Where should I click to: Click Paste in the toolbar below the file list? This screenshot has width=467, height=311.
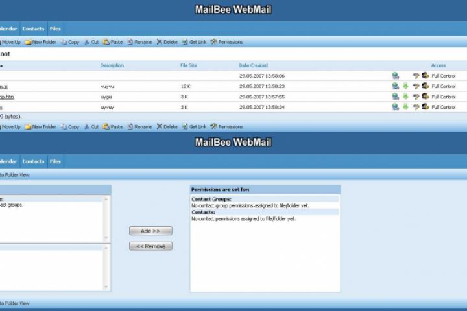(113, 127)
